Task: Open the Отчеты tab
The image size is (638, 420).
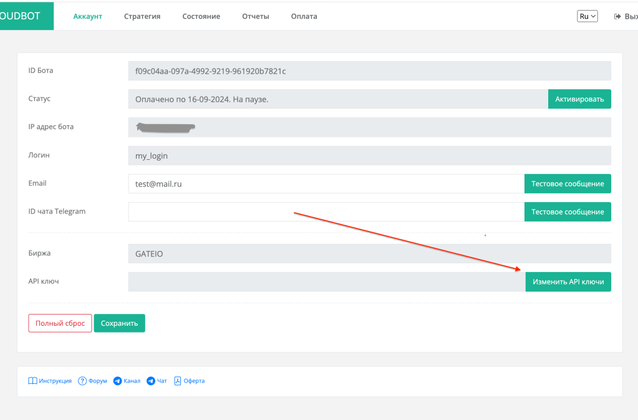Action: (x=256, y=16)
